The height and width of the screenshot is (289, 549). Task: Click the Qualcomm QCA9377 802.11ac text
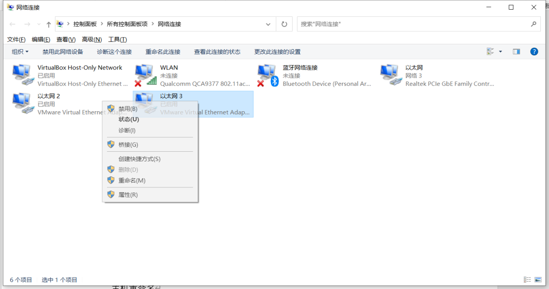[x=205, y=84]
